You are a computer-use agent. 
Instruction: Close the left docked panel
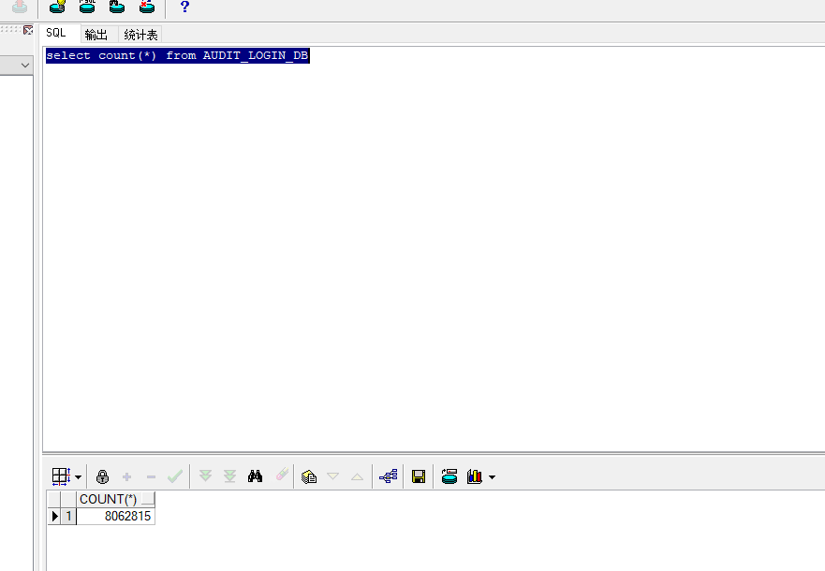[28, 30]
